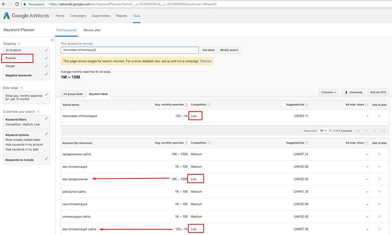Click the Download button
This screenshot has width=392, height=235.
click(x=353, y=92)
